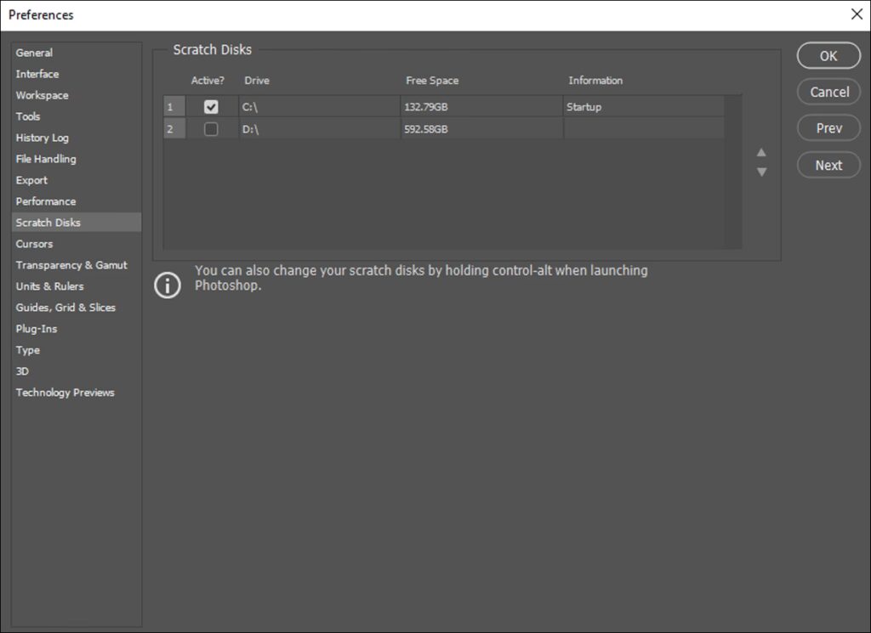Click the scratch disks list scrollbar track
The width and height of the screenshot is (871, 633).
pyautogui.click(x=733, y=187)
